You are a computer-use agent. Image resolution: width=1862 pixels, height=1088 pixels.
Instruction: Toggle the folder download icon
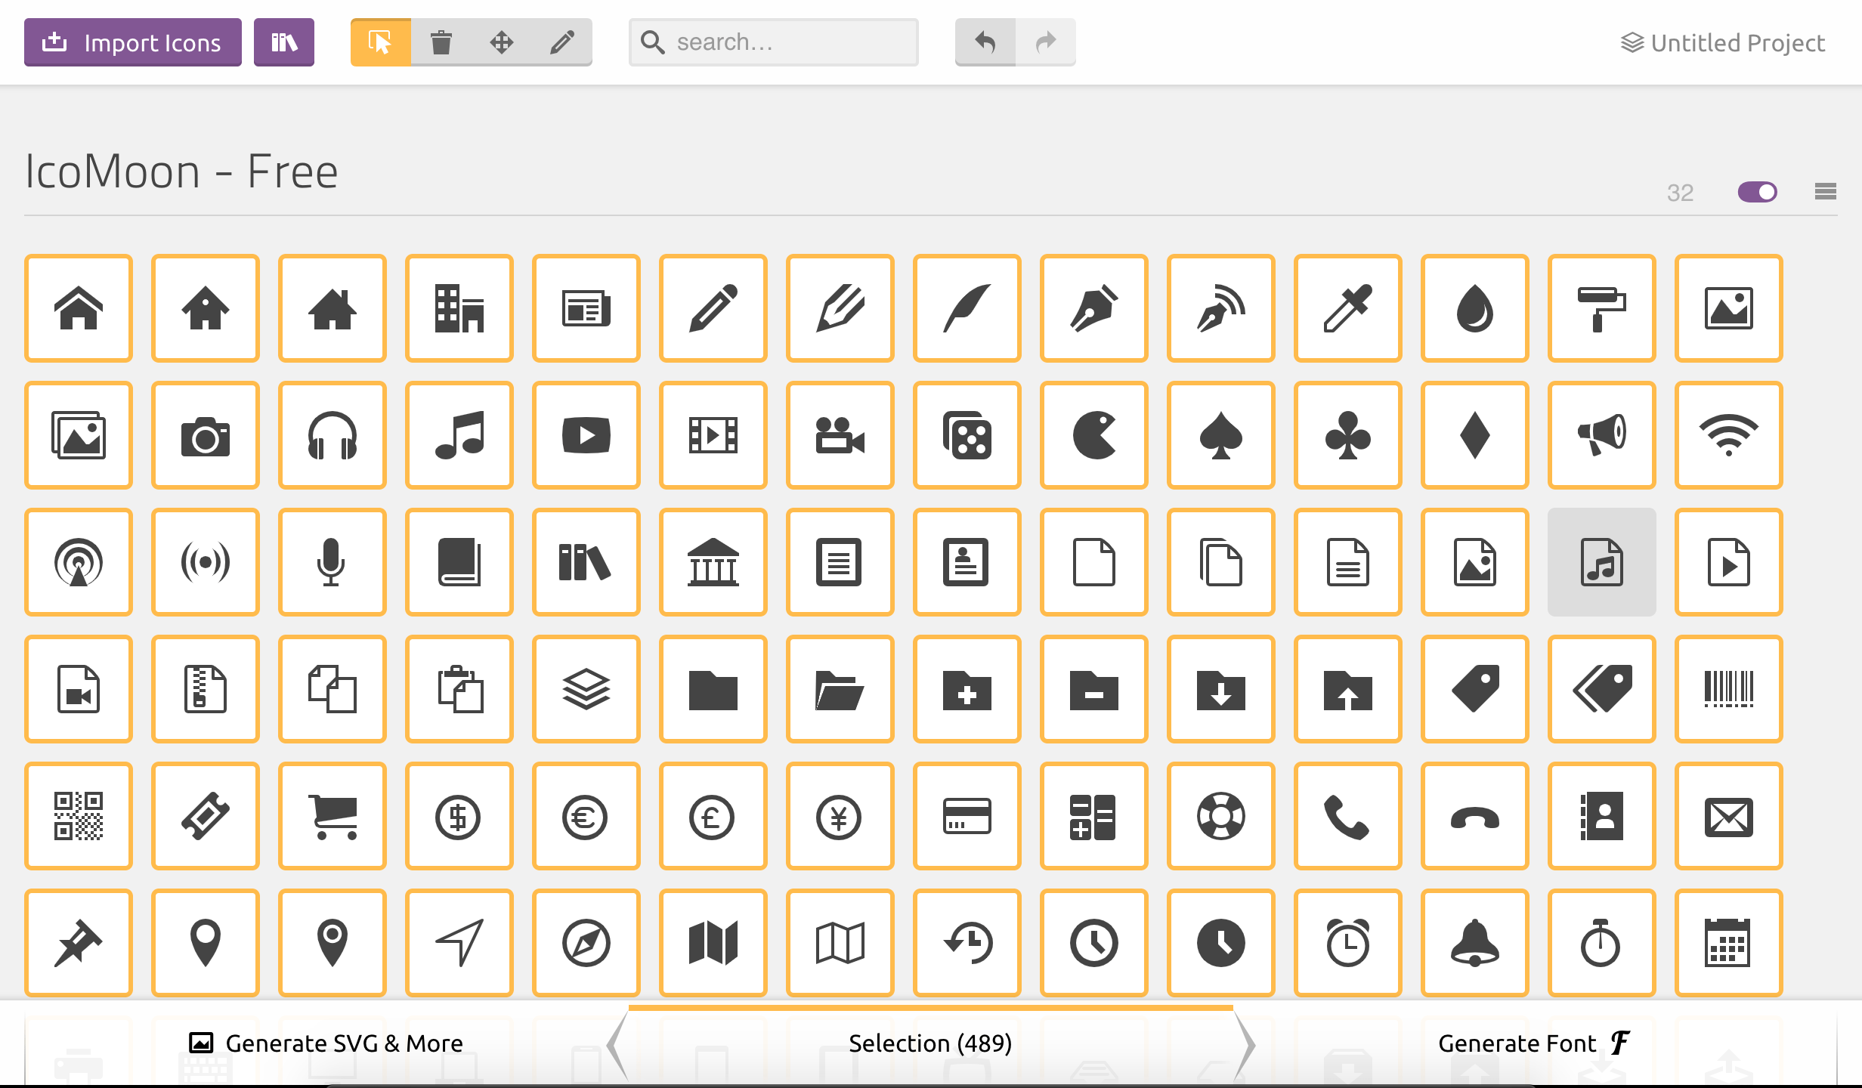point(1221,689)
